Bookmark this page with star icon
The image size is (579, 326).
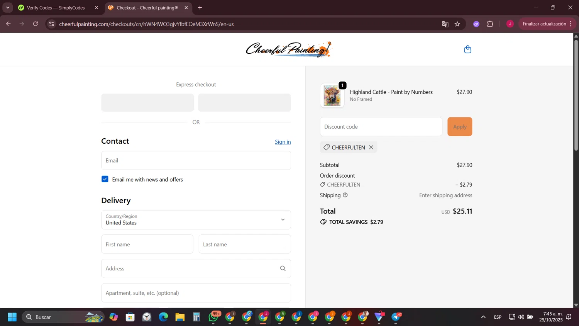(x=457, y=24)
